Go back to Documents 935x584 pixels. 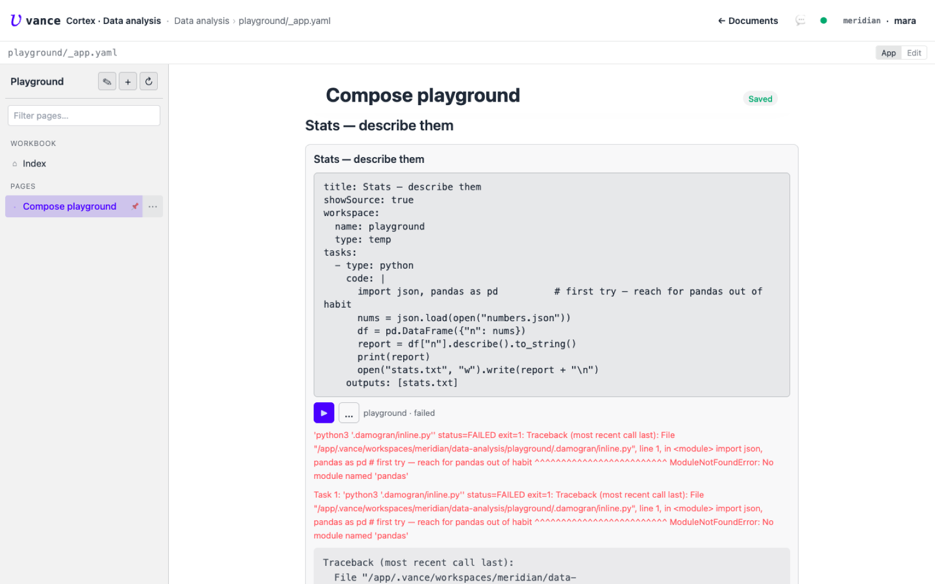(748, 21)
